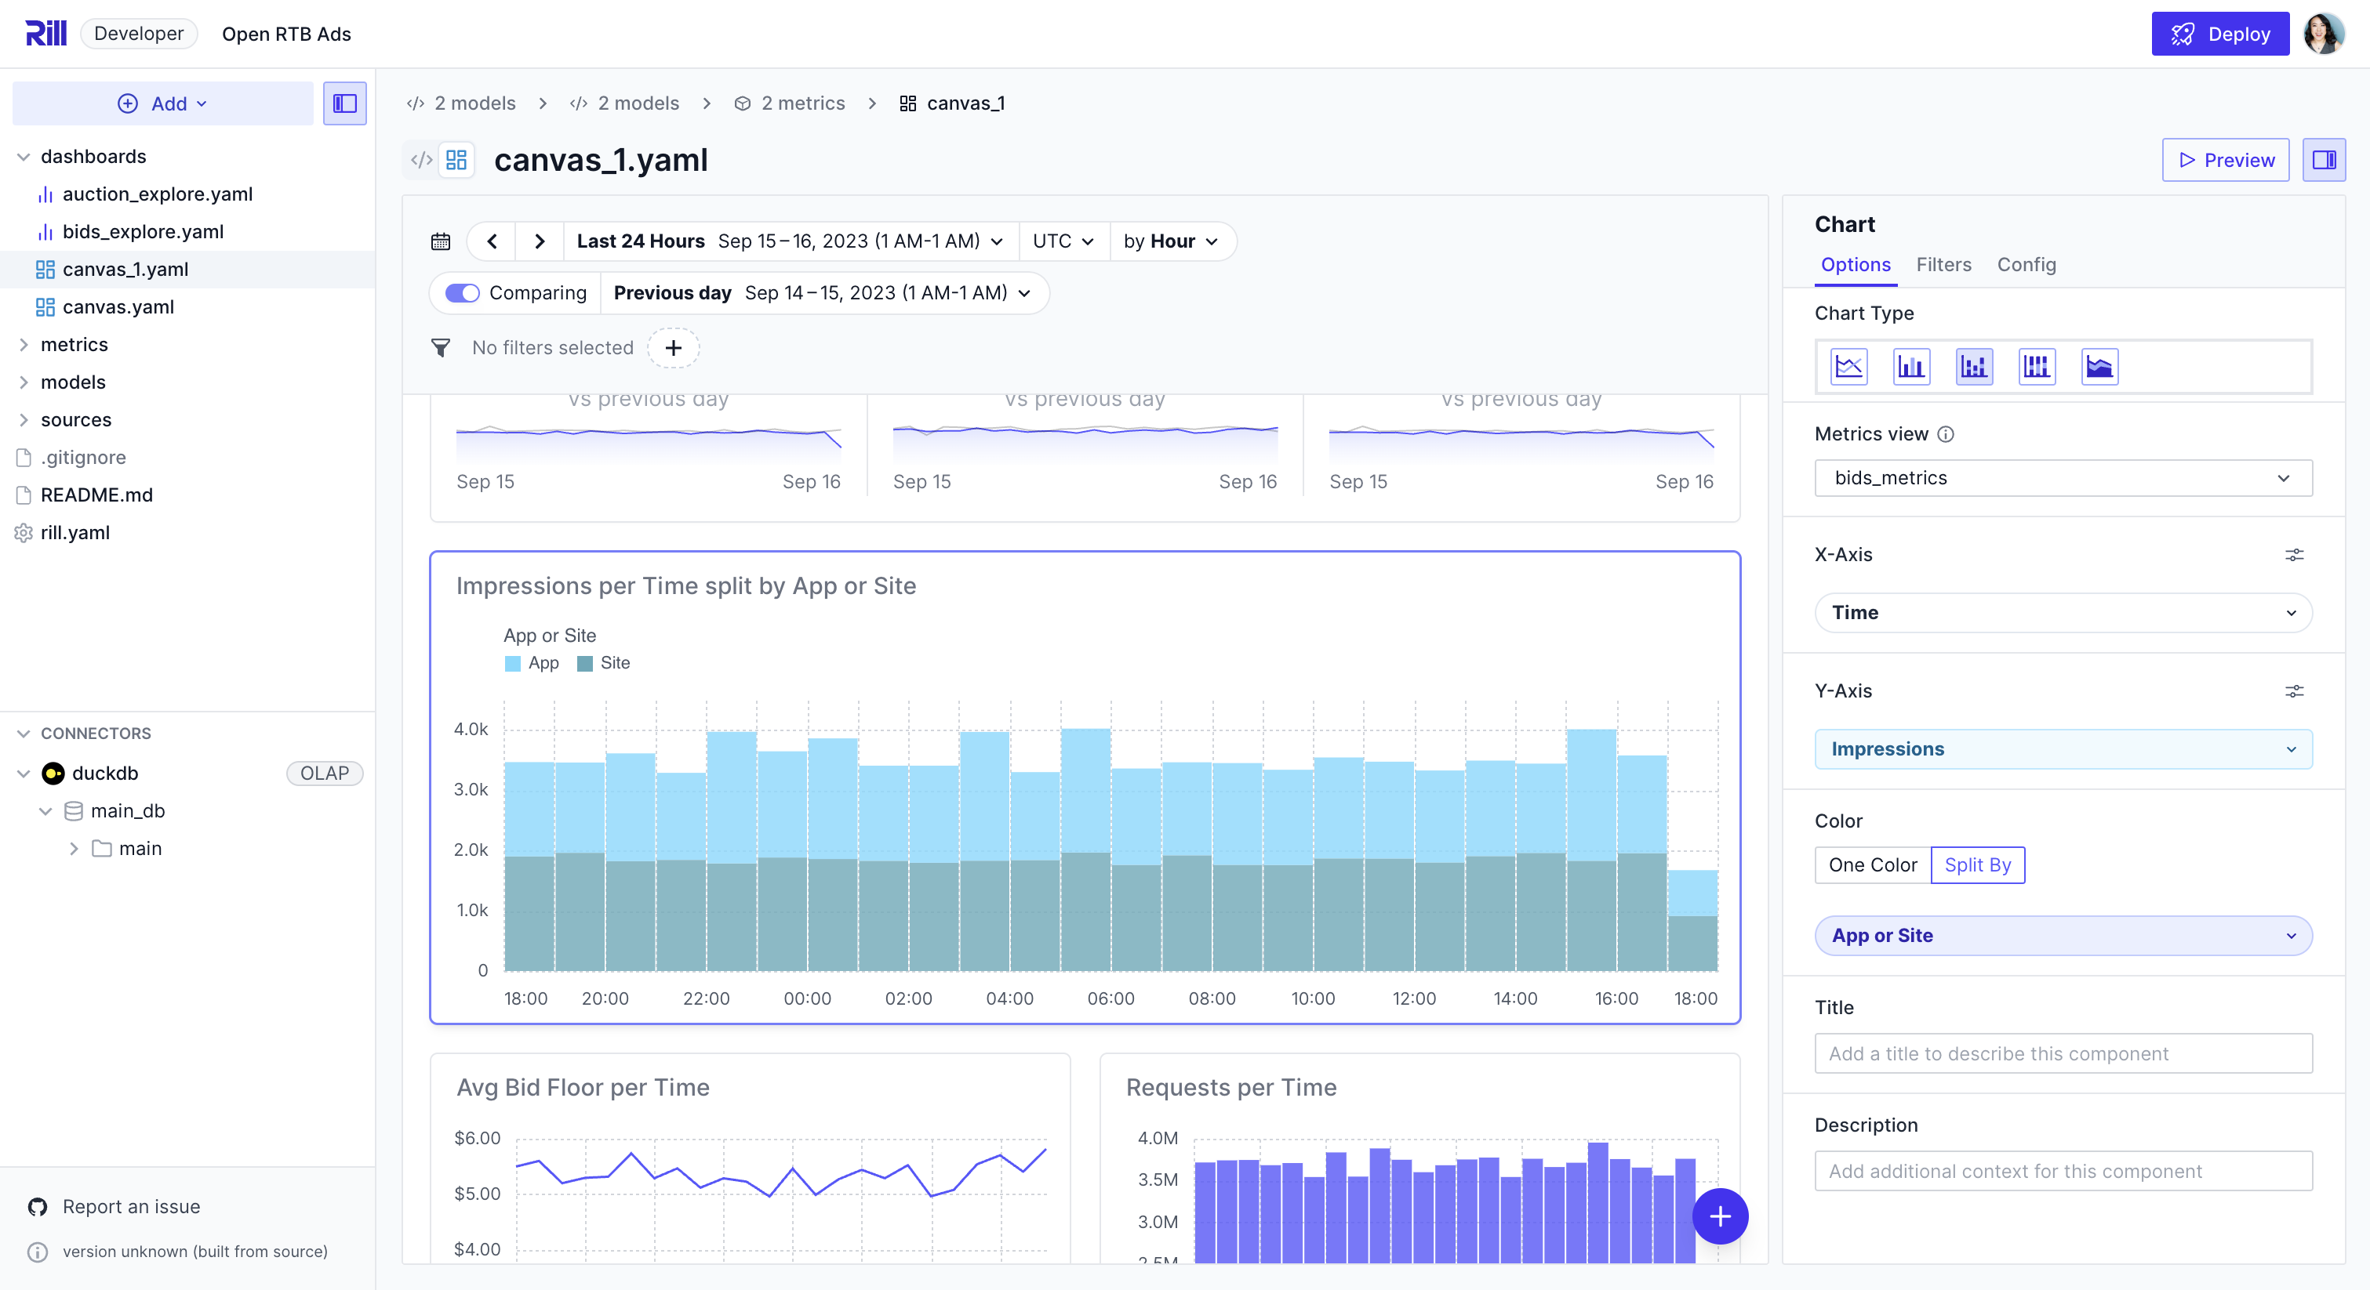
Task: Switch to the Config tab
Action: click(2026, 265)
